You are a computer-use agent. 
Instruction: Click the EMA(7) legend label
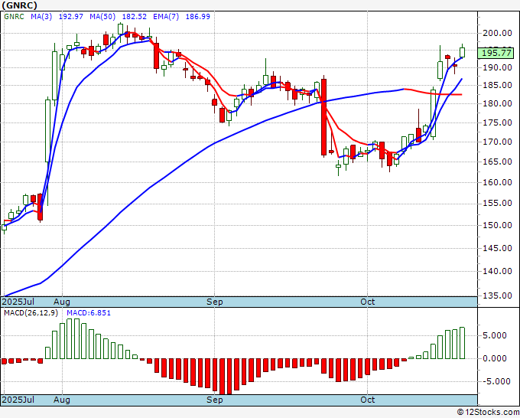(166, 17)
